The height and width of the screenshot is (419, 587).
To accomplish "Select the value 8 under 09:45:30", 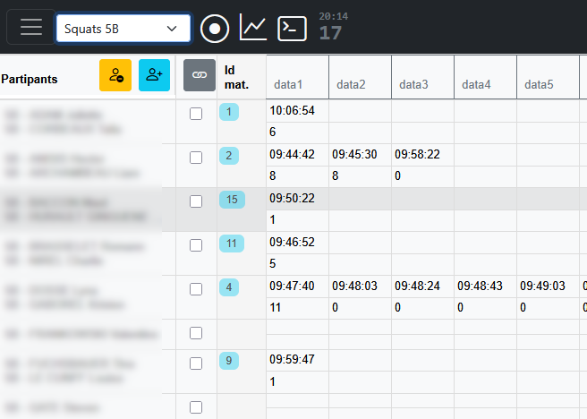I will tap(360, 176).
